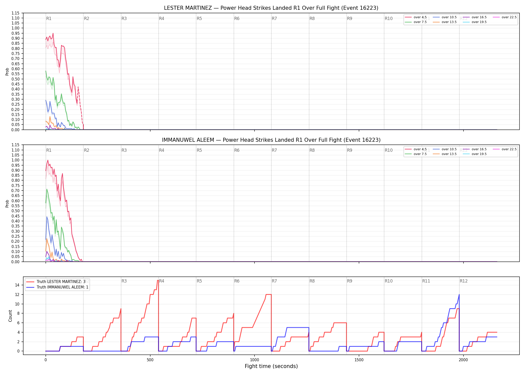Click the 1000 tick label on x-axis

[254, 360]
